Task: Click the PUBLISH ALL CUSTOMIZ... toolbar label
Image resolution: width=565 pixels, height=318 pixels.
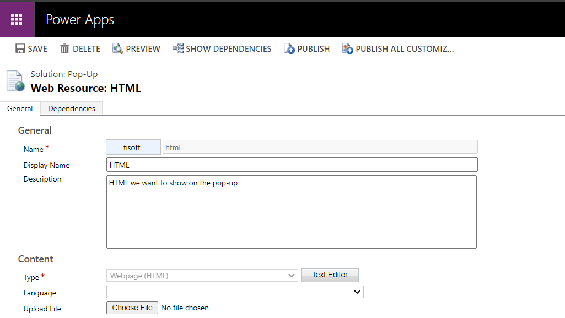Action: click(405, 49)
